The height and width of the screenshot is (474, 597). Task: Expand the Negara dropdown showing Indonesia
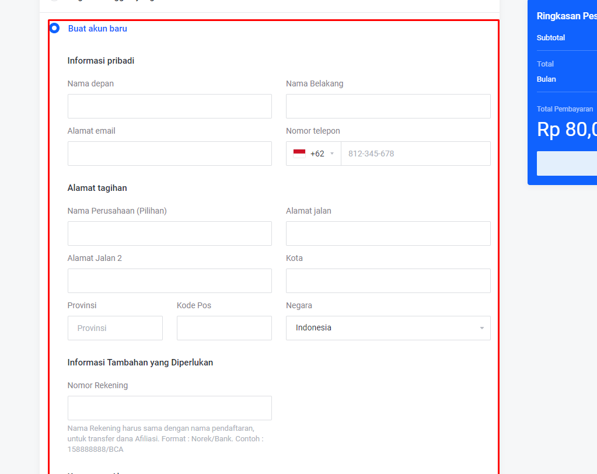[x=387, y=328]
